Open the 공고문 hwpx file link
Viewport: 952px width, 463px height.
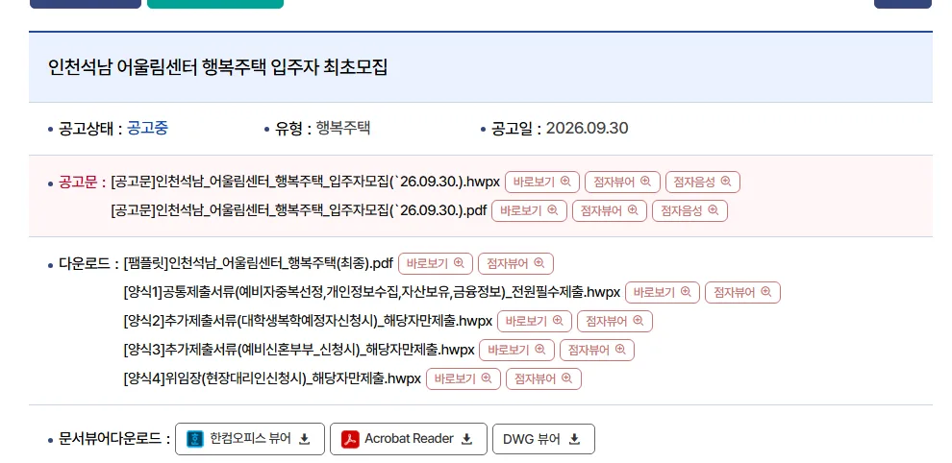306,183
